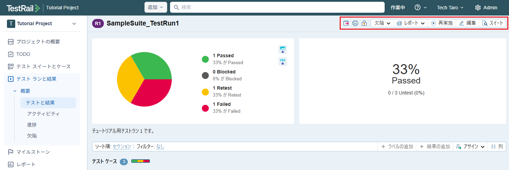The width and height of the screenshot is (509, 170).
Task: Click the 再実施 rerun button
Action: click(x=441, y=23)
